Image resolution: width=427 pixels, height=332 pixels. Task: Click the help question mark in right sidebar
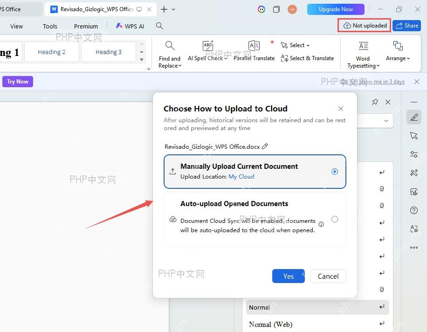click(x=414, y=210)
